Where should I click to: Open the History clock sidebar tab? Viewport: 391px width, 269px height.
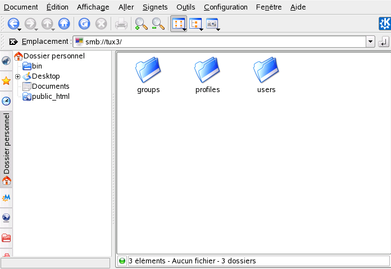point(6,101)
